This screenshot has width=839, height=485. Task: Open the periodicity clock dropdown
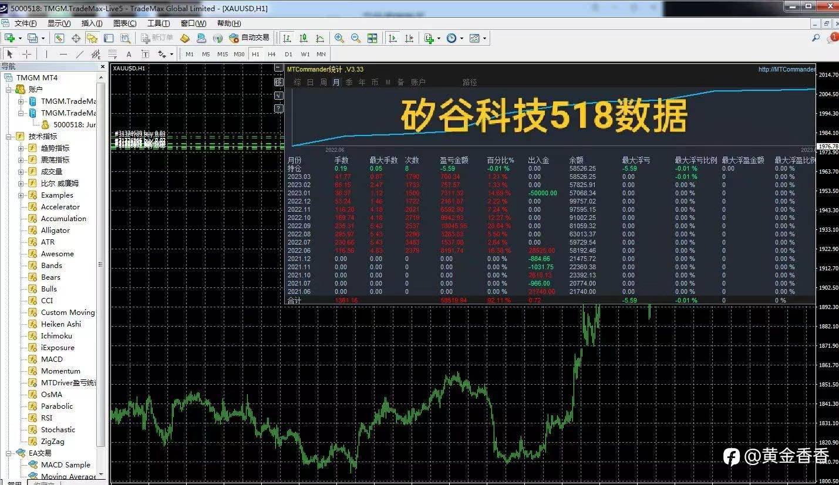[x=454, y=38]
